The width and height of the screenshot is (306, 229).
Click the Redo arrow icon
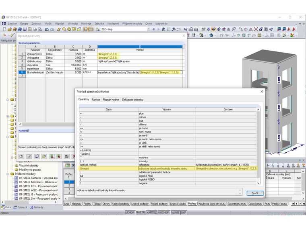52,29
